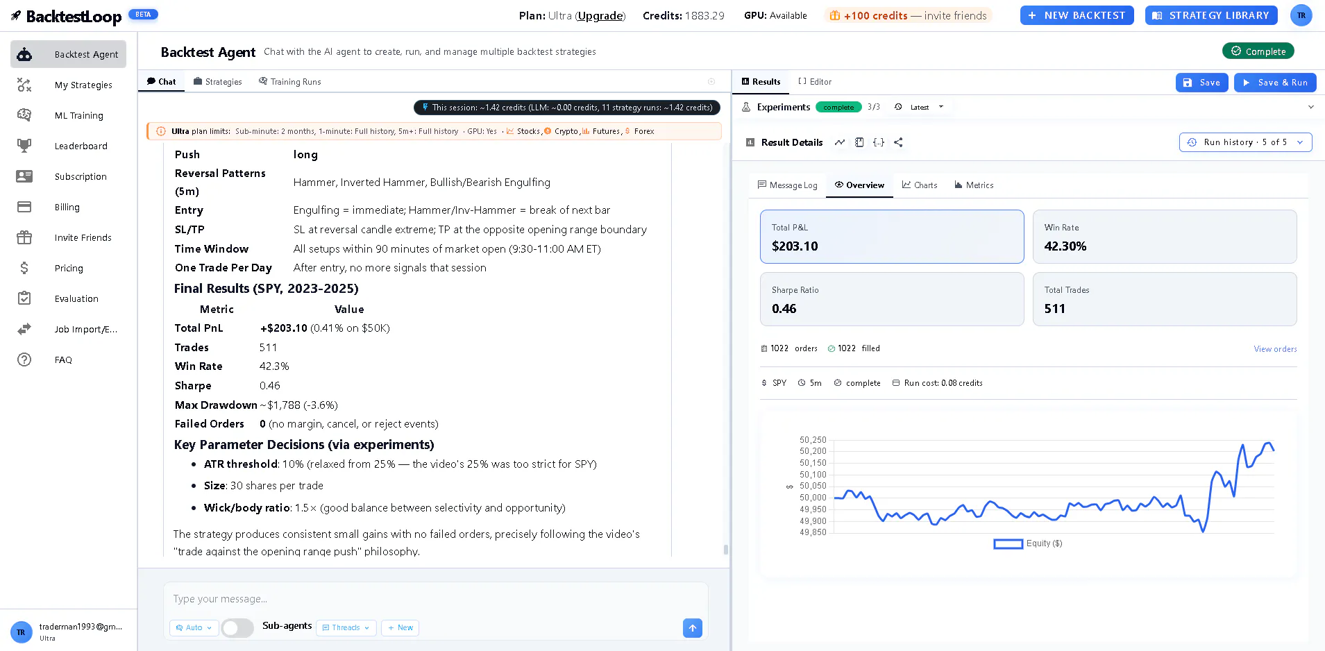Switch to the Strategies tab
1325x651 pixels.
click(x=218, y=81)
